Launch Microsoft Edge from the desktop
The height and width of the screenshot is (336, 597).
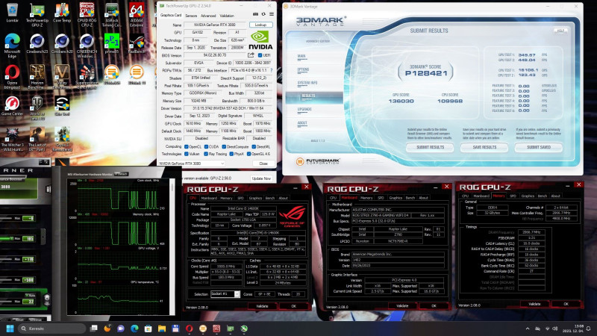pyautogui.click(x=12, y=46)
